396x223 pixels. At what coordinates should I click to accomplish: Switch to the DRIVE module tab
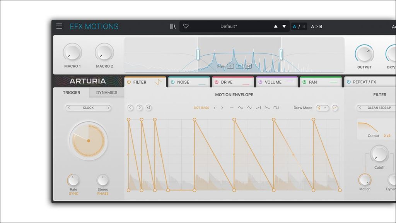(x=233, y=82)
